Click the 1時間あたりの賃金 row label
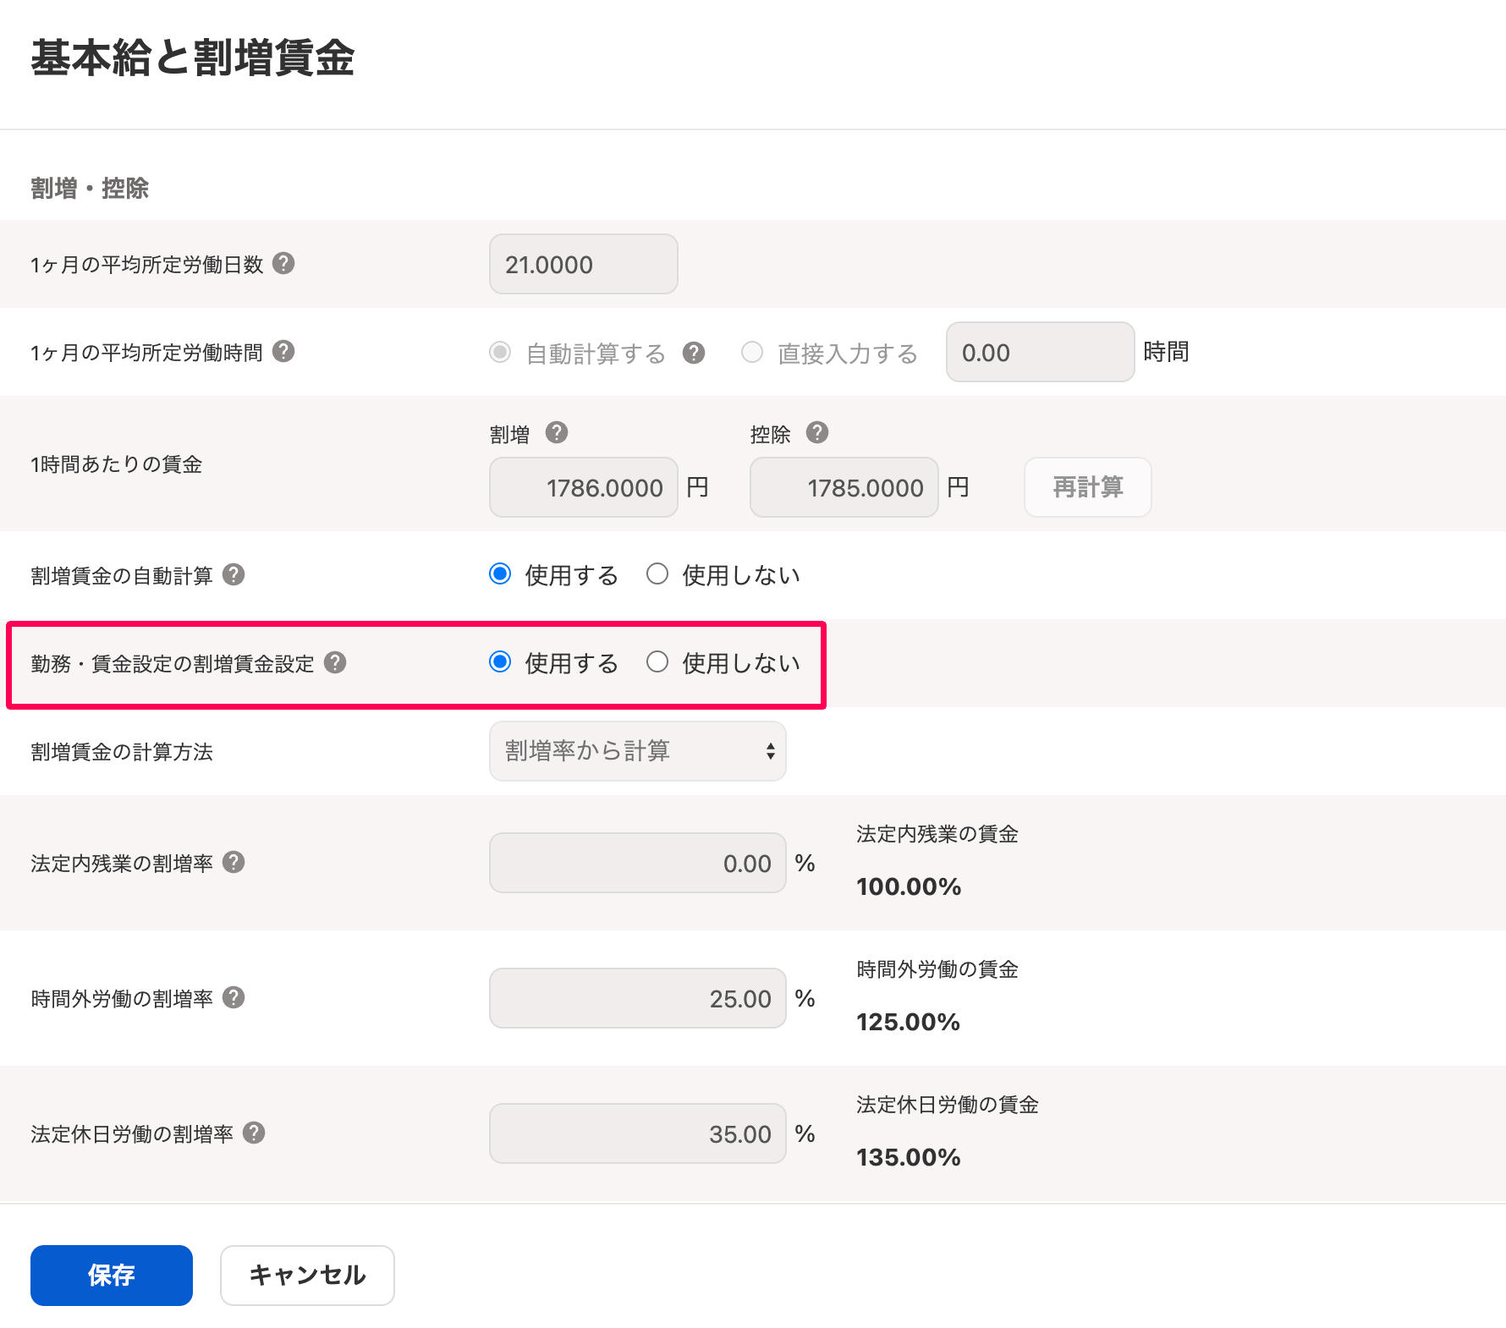This screenshot has width=1506, height=1328. pyautogui.click(x=117, y=464)
